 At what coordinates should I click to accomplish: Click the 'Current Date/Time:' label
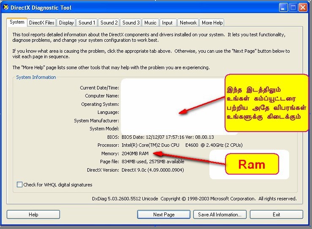(x=99, y=88)
